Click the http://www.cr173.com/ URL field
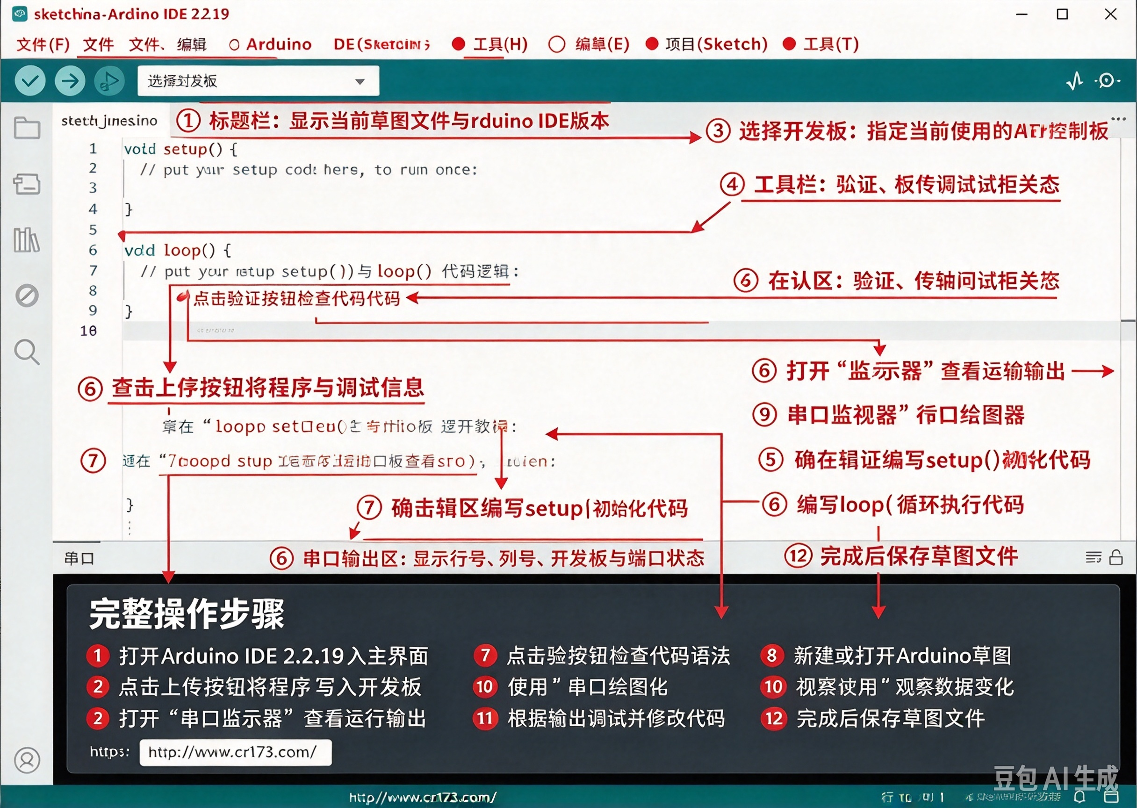 point(235,752)
